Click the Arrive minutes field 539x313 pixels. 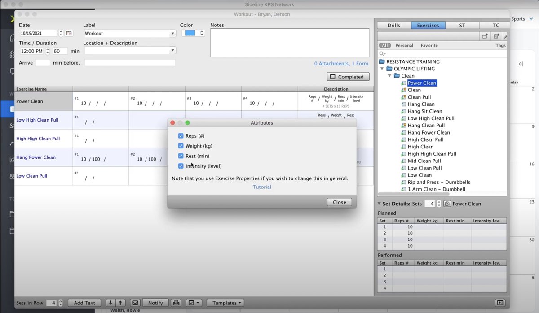(43, 63)
